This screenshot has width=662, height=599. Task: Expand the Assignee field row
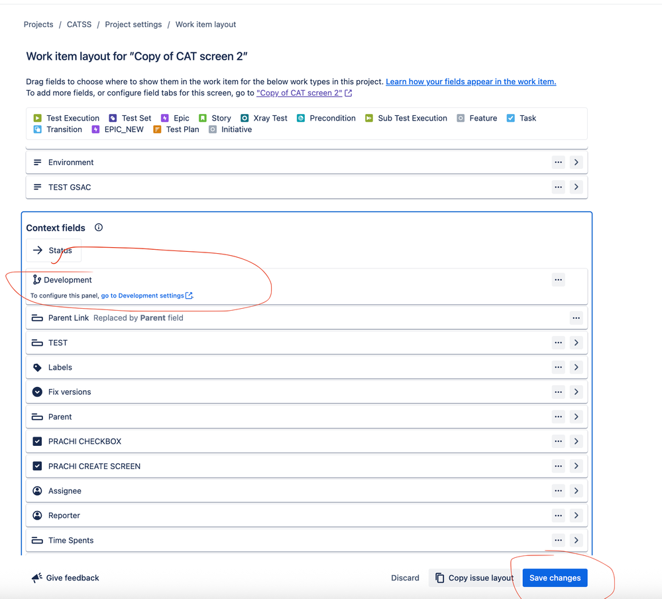[576, 490]
